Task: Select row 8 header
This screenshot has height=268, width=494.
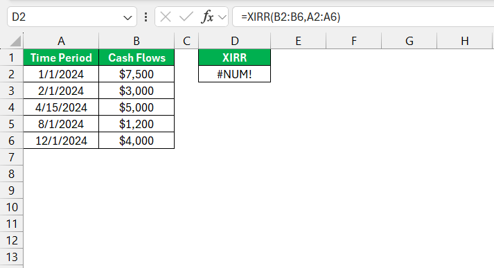Action: [x=11, y=174]
